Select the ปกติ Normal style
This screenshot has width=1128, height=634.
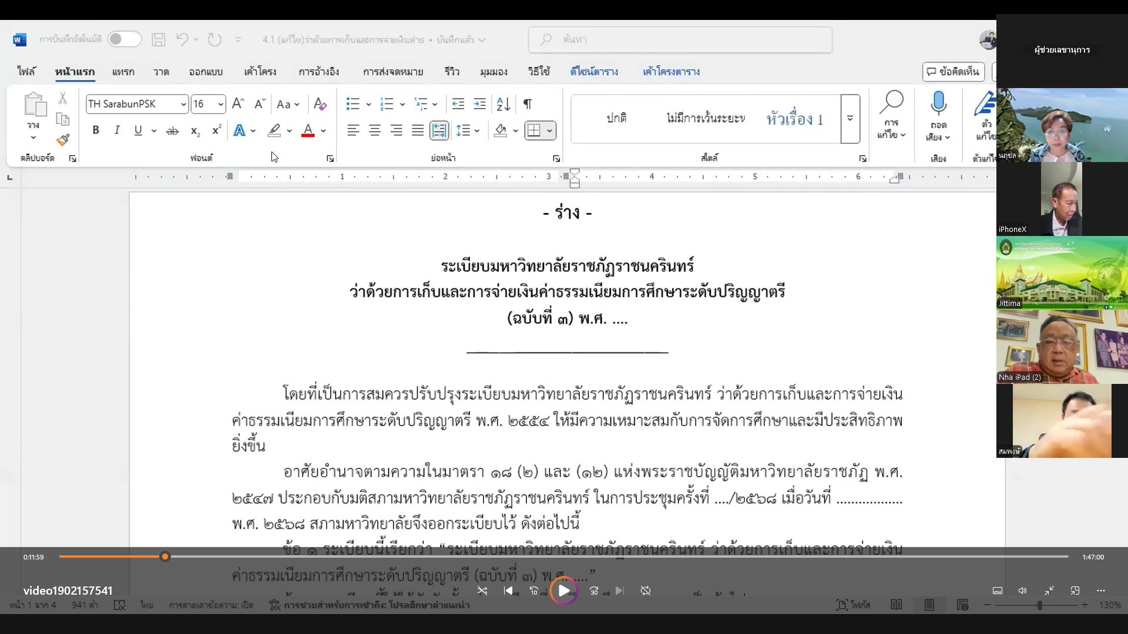[x=616, y=119]
